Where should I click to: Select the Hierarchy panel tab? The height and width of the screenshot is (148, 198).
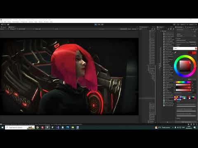pyautogui.click(x=144, y=27)
